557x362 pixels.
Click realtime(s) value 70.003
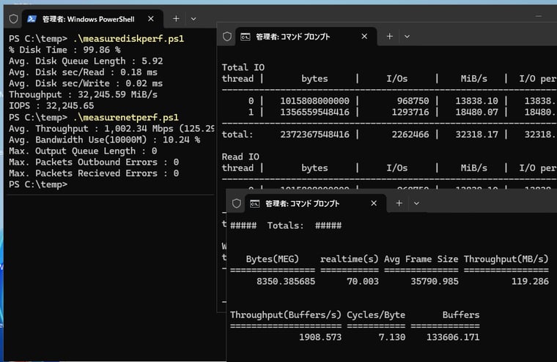point(363,282)
